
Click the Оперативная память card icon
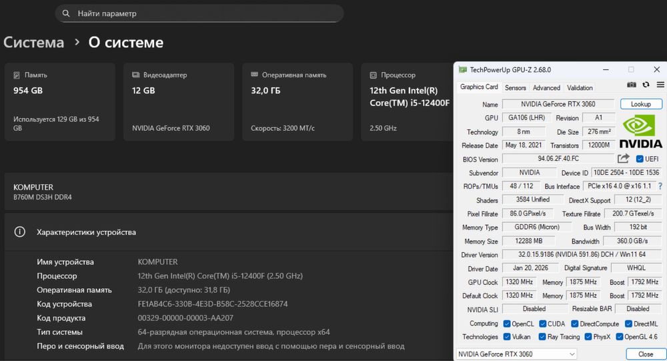pyautogui.click(x=254, y=75)
